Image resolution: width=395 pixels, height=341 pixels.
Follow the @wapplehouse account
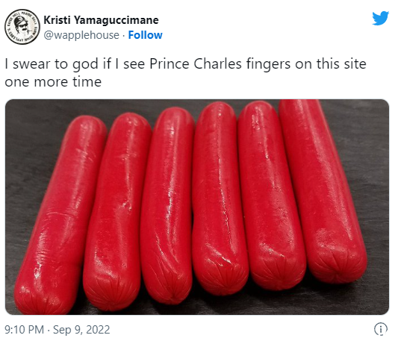click(145, 35)
